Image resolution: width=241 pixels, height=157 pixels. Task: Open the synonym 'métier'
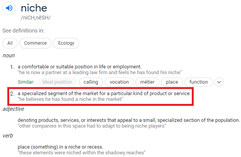point(147,82)
